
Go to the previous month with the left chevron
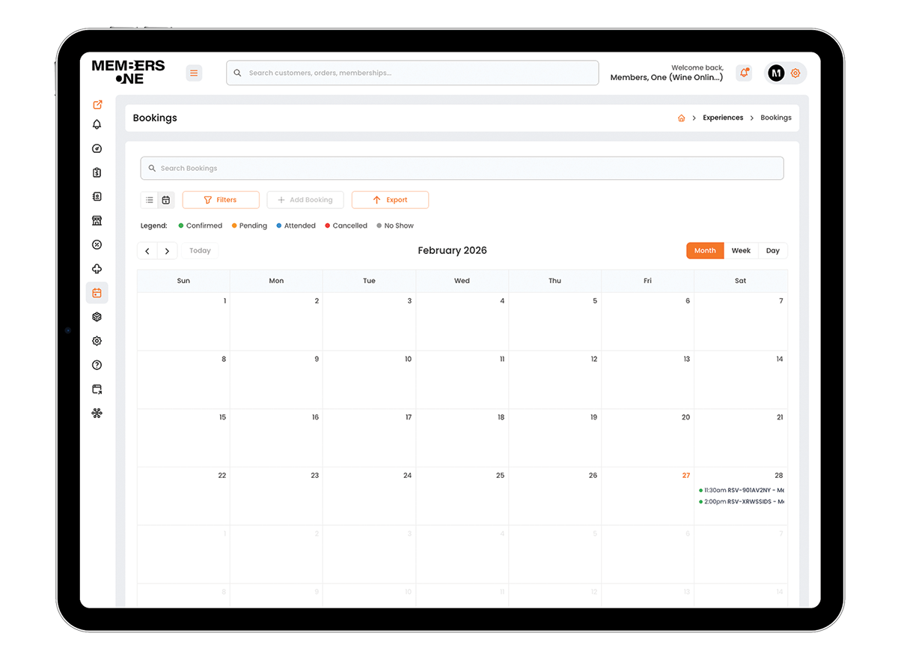tap(147, 252)
